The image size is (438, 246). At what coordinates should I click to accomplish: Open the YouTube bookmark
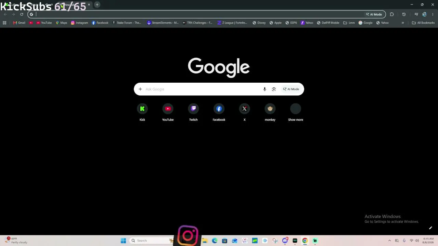(x=44, y=23)
